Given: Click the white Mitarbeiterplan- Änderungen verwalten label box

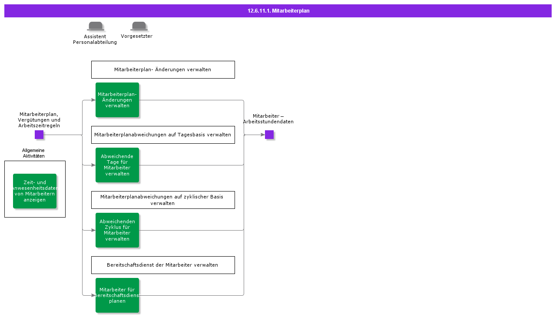Looking at the screenshot, I should (x=163, y=69).
